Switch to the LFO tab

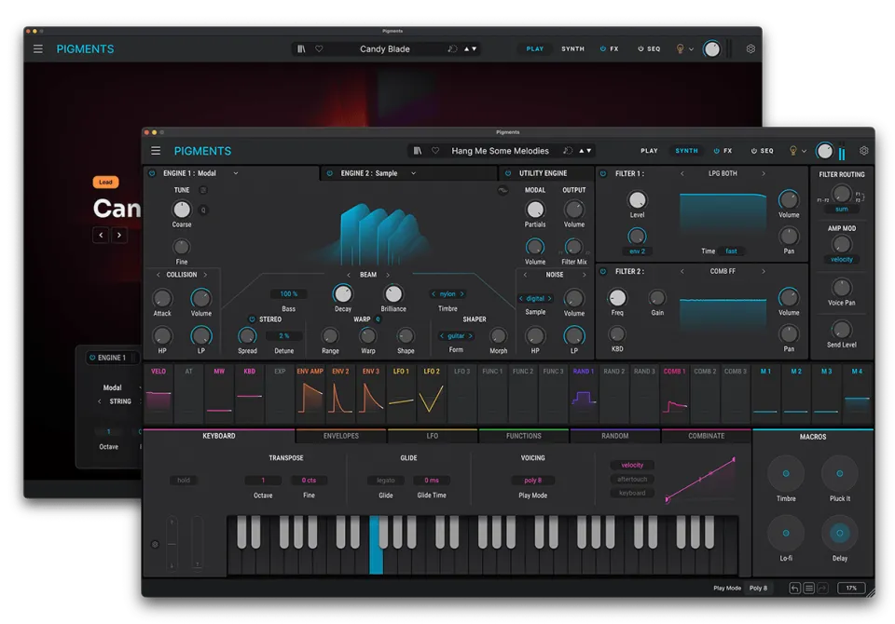(x=432, y=437)
